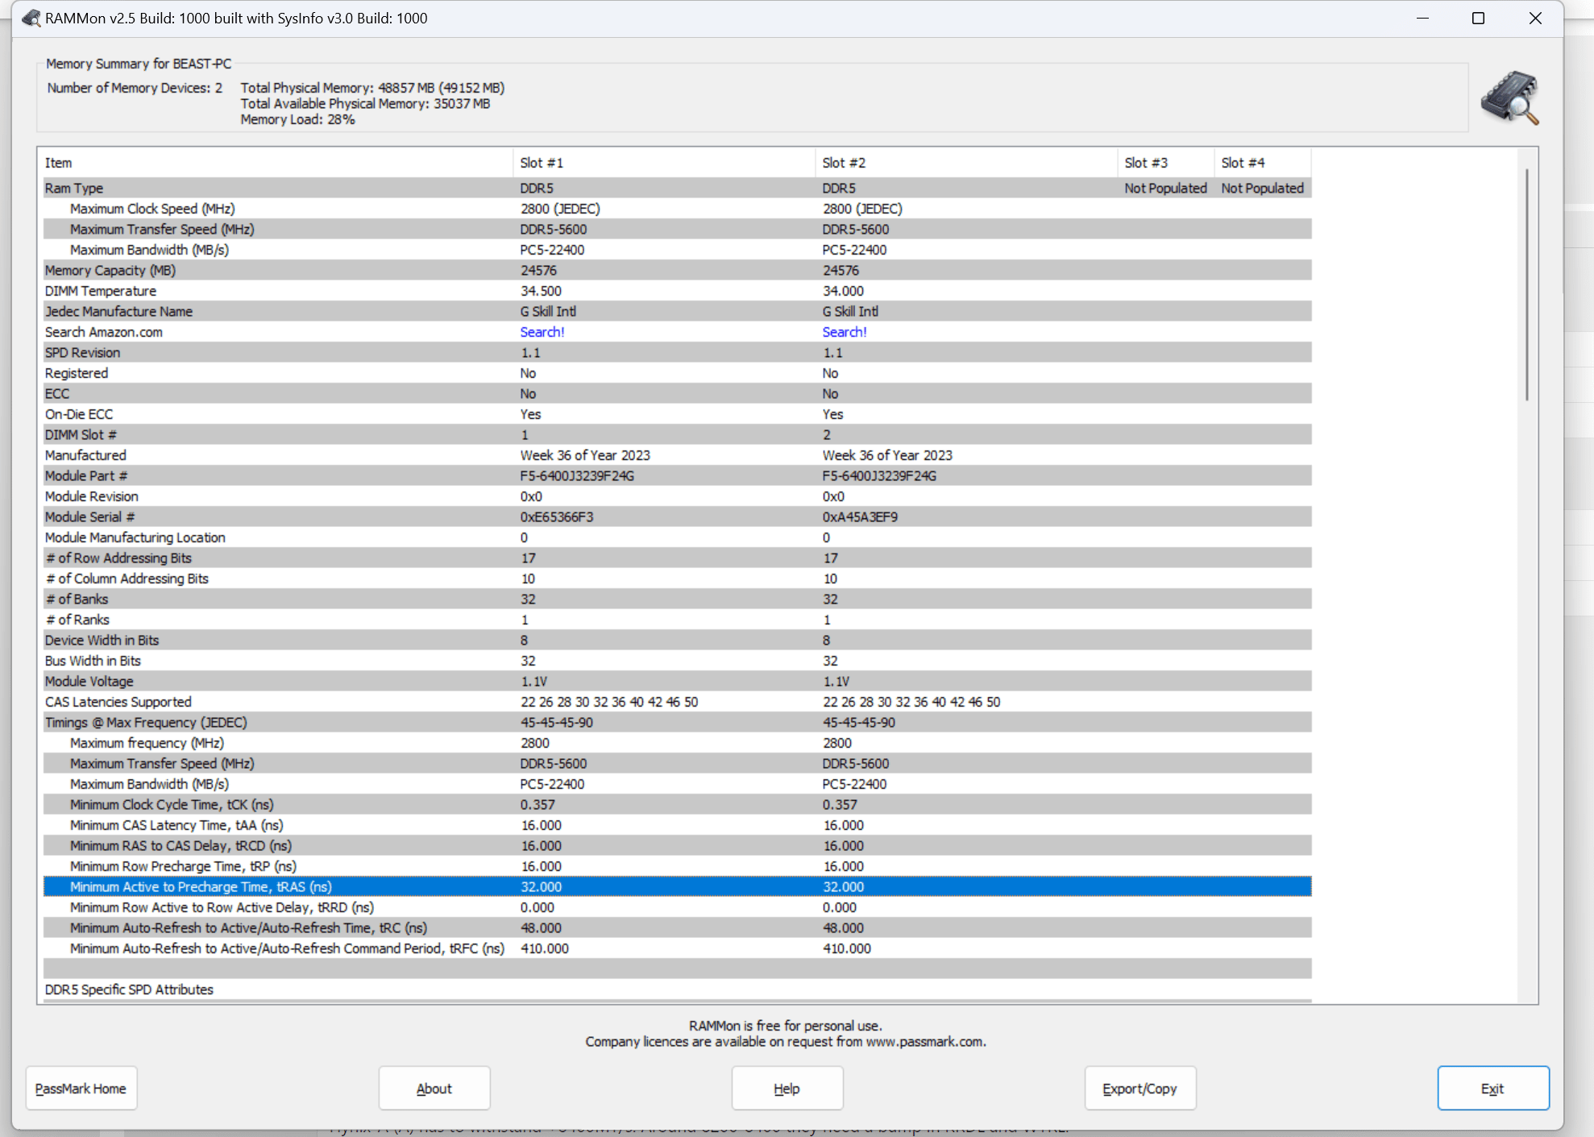Click the Slot #1 column header
The width and height of the screenshot is (1594, 1137).
663,163
